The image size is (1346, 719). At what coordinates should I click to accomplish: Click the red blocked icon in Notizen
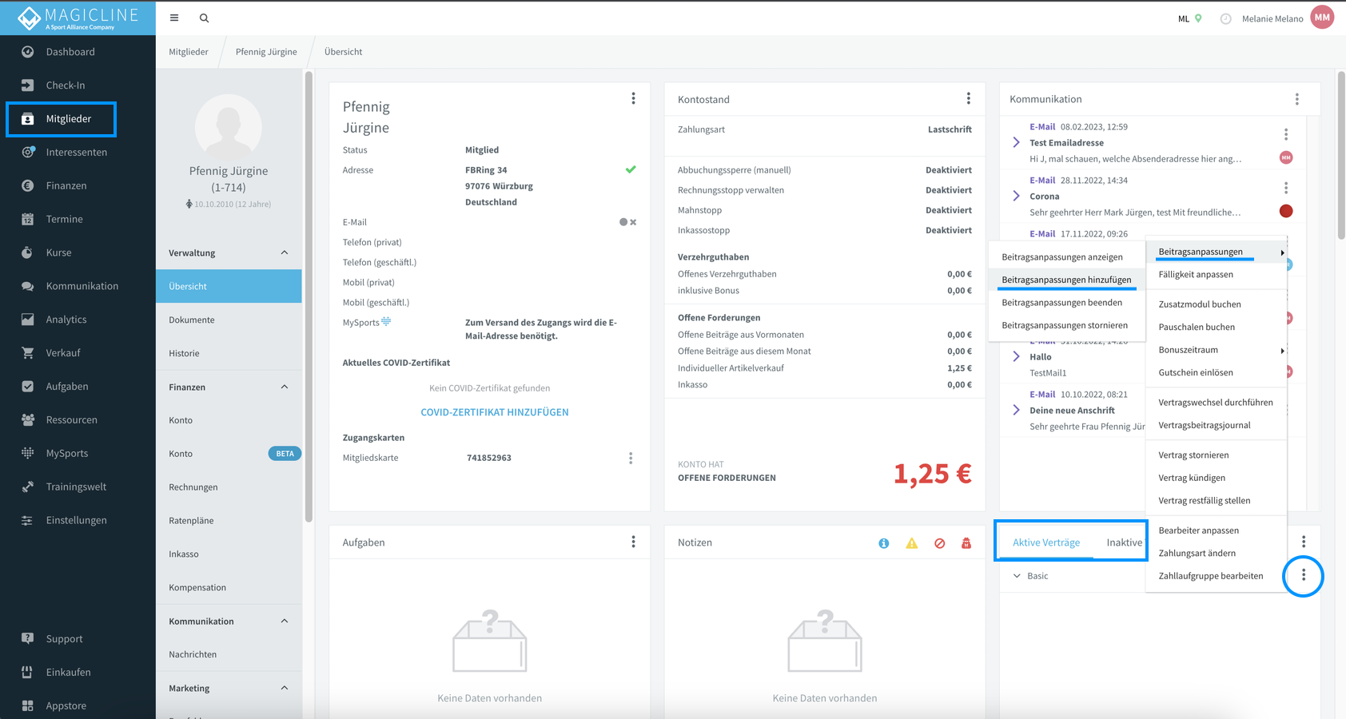click(939, 543)
